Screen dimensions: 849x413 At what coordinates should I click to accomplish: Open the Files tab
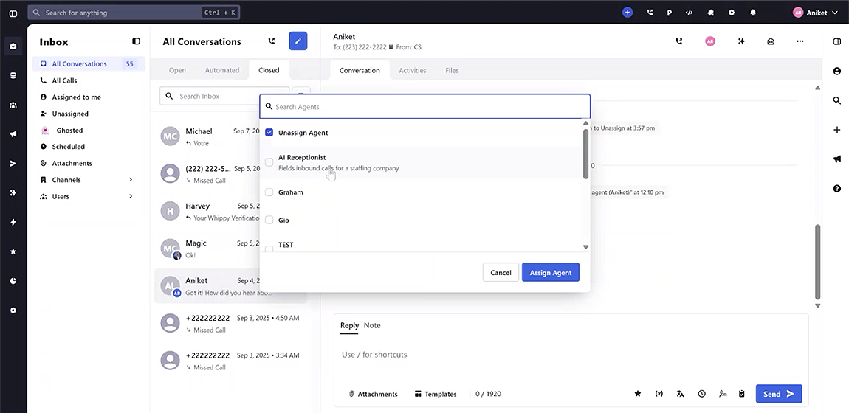452,70
